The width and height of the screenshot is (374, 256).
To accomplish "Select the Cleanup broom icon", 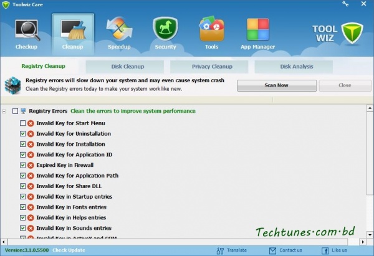I will click(73, 31).
